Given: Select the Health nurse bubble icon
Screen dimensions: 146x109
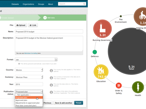Looking at the screenshot, I should click(138, 87).
